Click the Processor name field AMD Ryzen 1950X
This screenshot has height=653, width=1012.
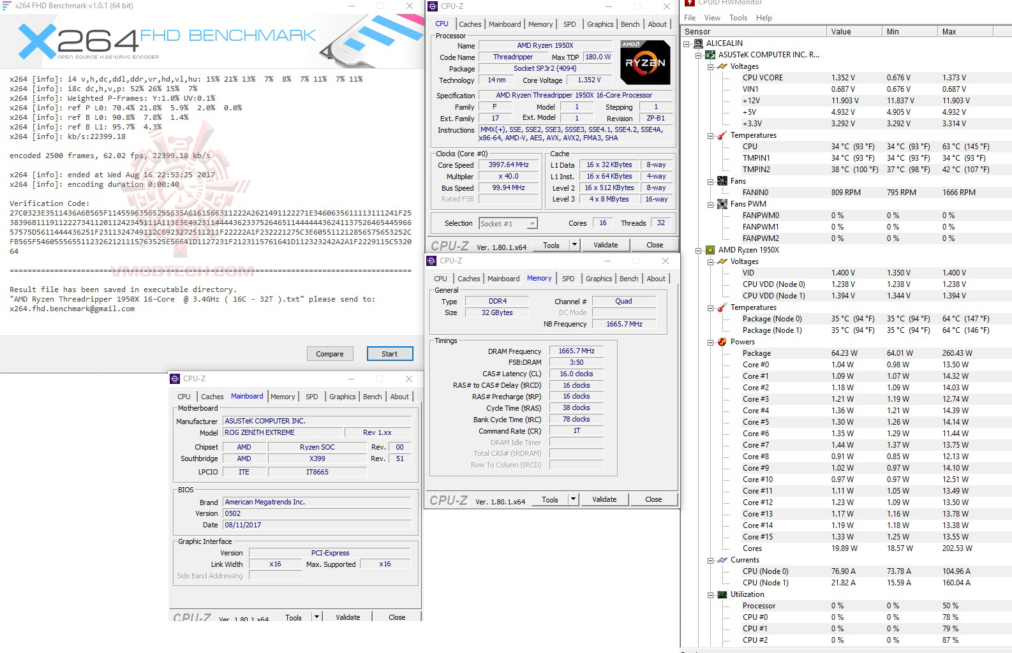click(545, 46)
